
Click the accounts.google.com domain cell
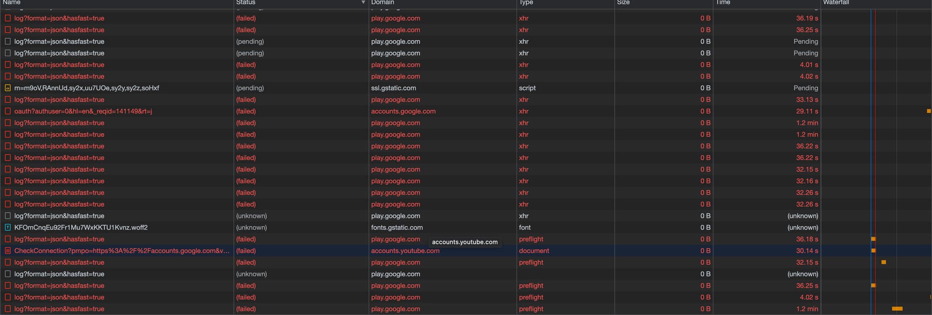click(x=403, y=111)
